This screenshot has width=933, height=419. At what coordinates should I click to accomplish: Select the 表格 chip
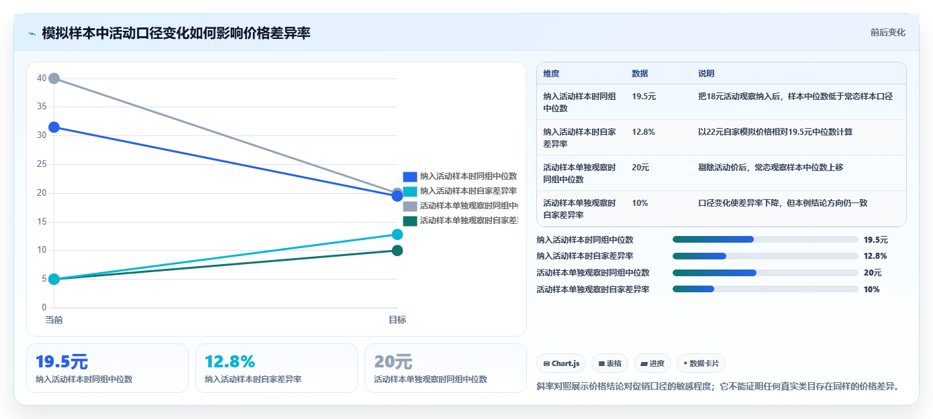pos(609,363)
